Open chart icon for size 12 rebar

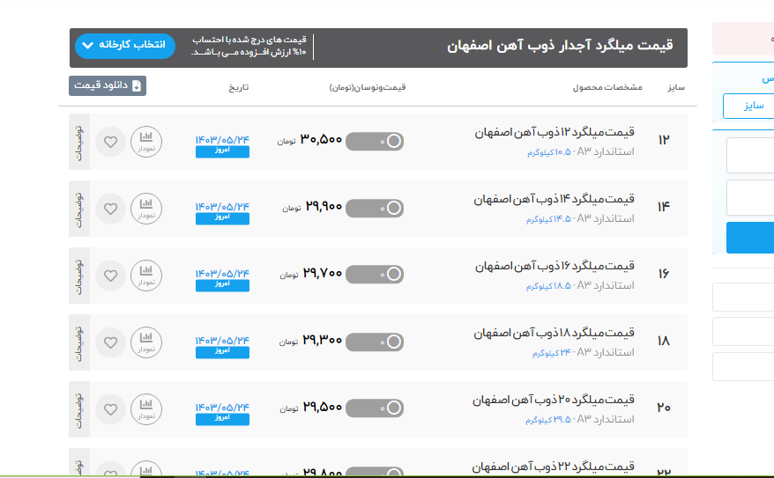[x=145, y=141]
